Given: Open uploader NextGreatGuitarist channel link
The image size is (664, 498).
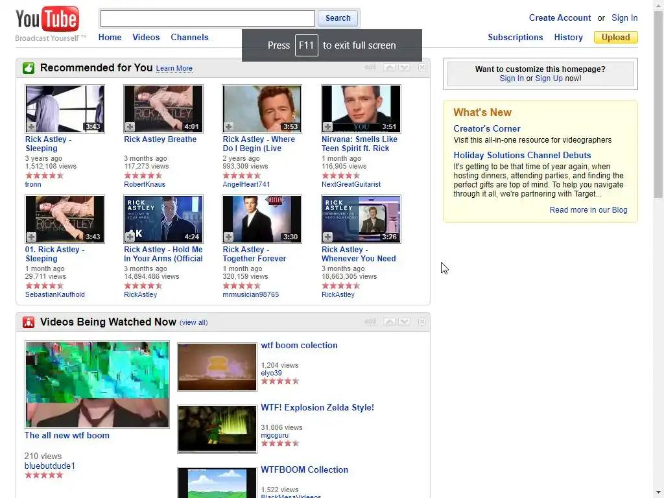Looking at the screenshot, I should pyautogui.click(x=351, y=184).
